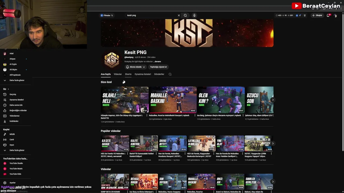Click the Oluştur create button
344x193 pixels.
pyautogui.click(x=317, y=15)
